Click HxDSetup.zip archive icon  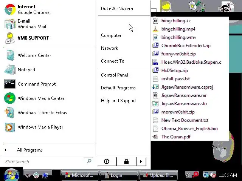click(x=155, y=71)
